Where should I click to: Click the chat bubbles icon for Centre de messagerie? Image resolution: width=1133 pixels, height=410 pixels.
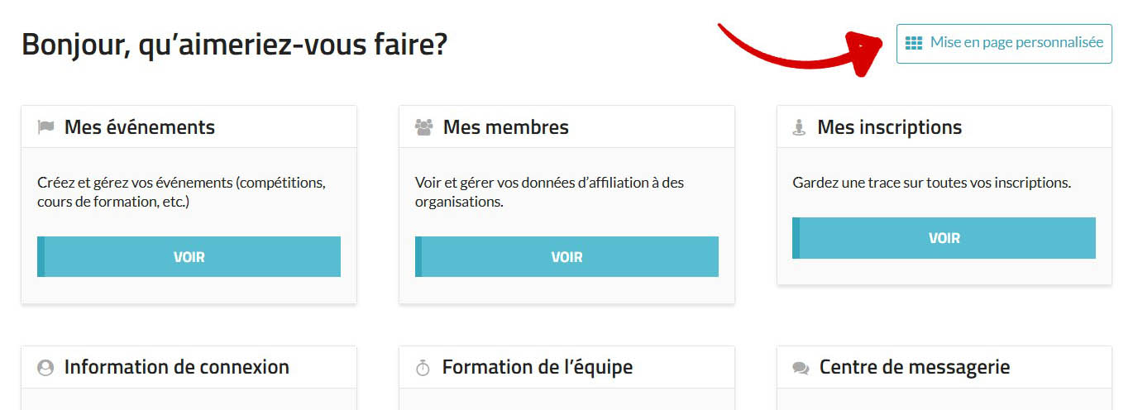coord(801,368)
